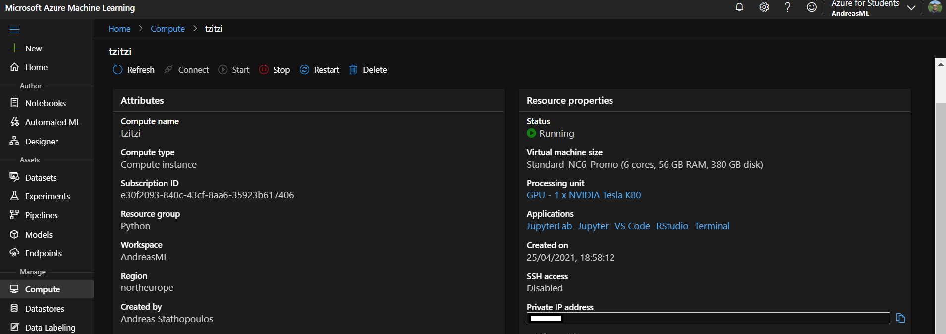
Task: Click the Python resource group value
Action: click(x=135, y=226)
